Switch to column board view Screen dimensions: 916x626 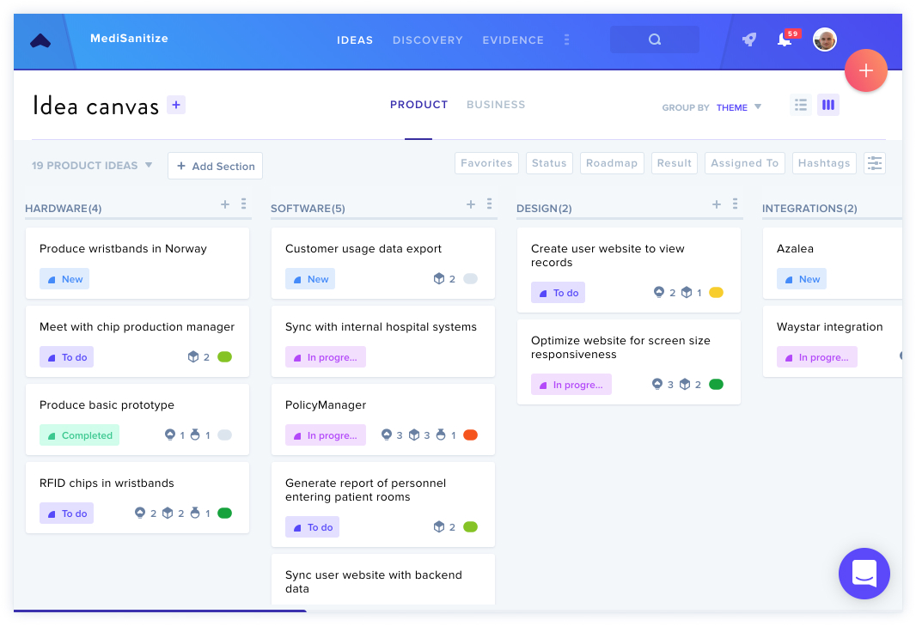tap(827, 105)
